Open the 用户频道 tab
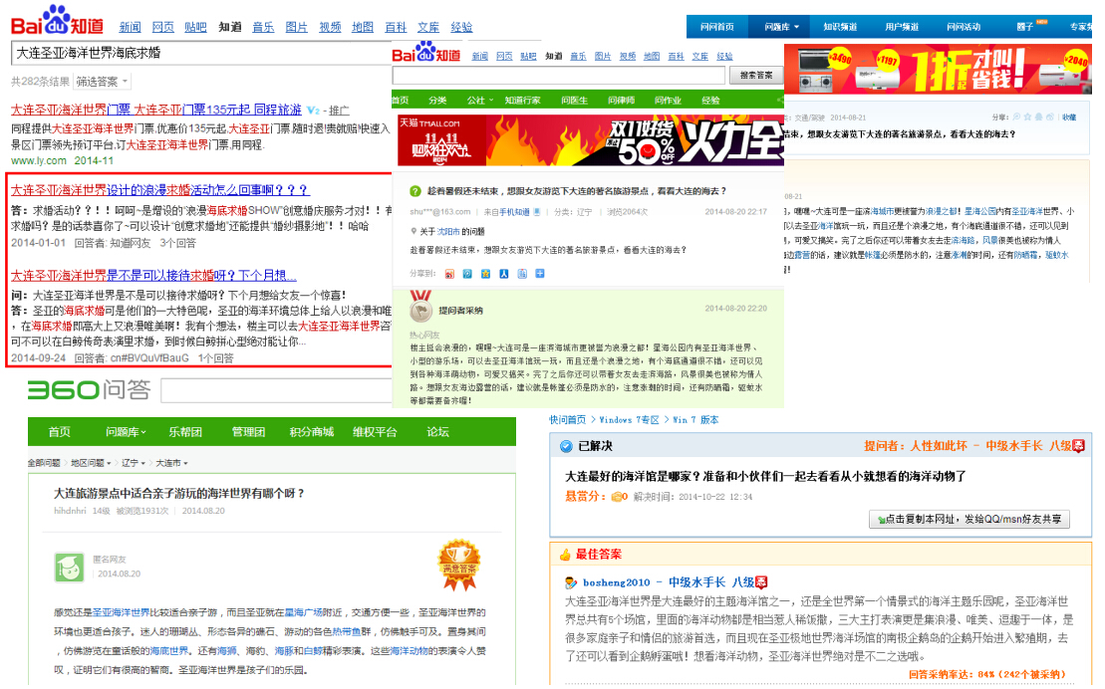1105x689 pixels. (x=902, y=27)
